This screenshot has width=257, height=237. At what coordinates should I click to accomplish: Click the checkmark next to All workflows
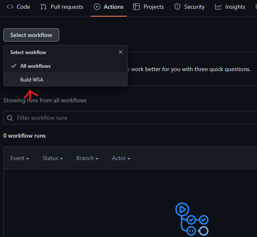[14, 66]
